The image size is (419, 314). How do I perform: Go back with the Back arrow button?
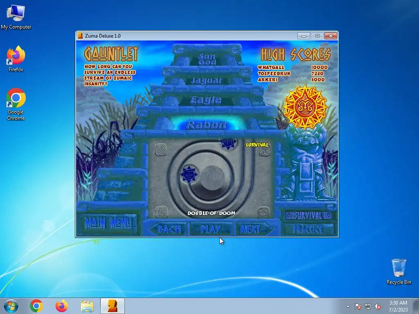pos(168,229)
